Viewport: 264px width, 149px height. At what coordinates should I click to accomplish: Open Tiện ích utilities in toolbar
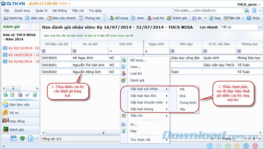point(232,18)
